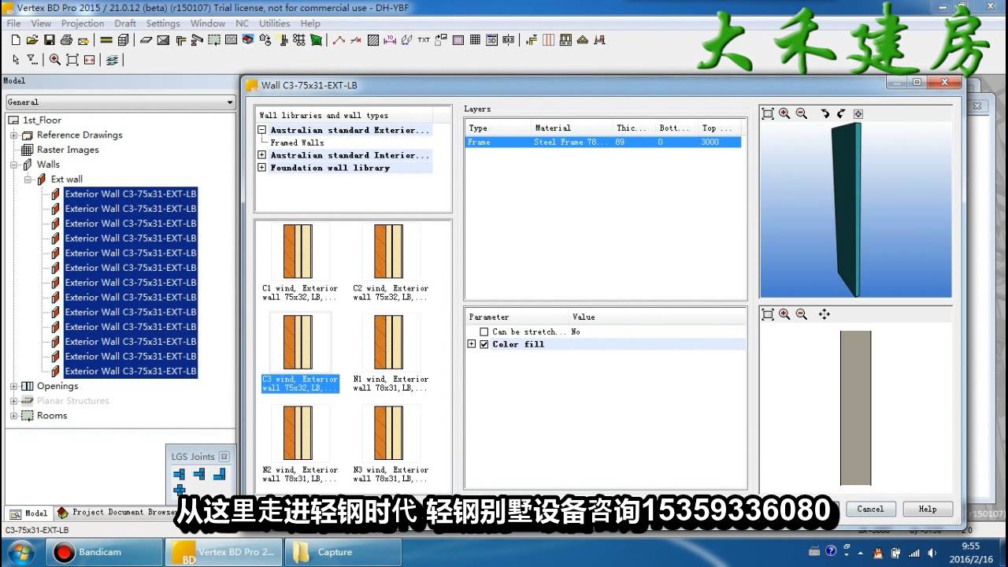
Task: Click the arrow select pointer tool
Action: tap(16, 59)
